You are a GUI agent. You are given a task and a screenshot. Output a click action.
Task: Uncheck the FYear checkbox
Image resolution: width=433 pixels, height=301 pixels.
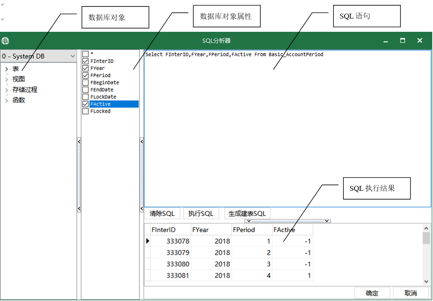[86, 68]
